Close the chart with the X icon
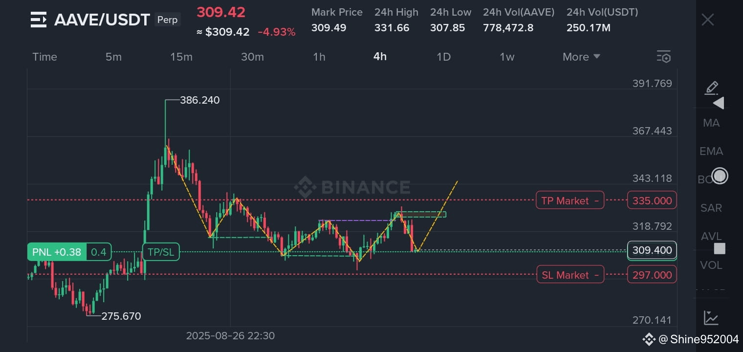The width and height of the screenshot is (743, 352). click(708, 20)
